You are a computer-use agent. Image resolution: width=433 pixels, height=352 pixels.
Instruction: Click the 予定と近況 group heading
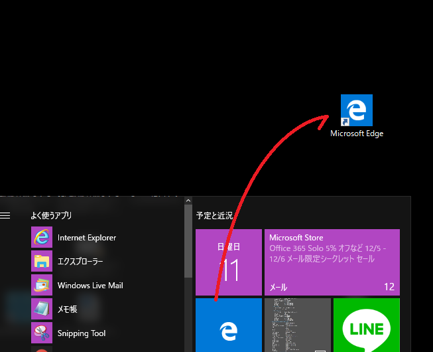215,216
